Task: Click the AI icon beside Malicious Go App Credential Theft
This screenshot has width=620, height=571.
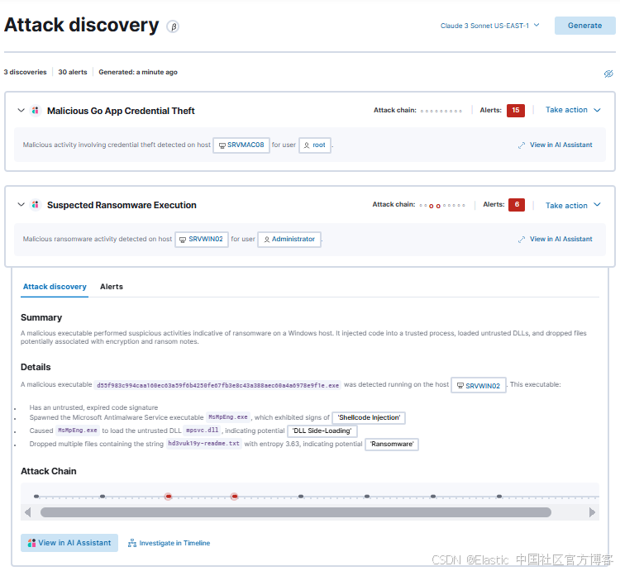Action: point(36,110)
